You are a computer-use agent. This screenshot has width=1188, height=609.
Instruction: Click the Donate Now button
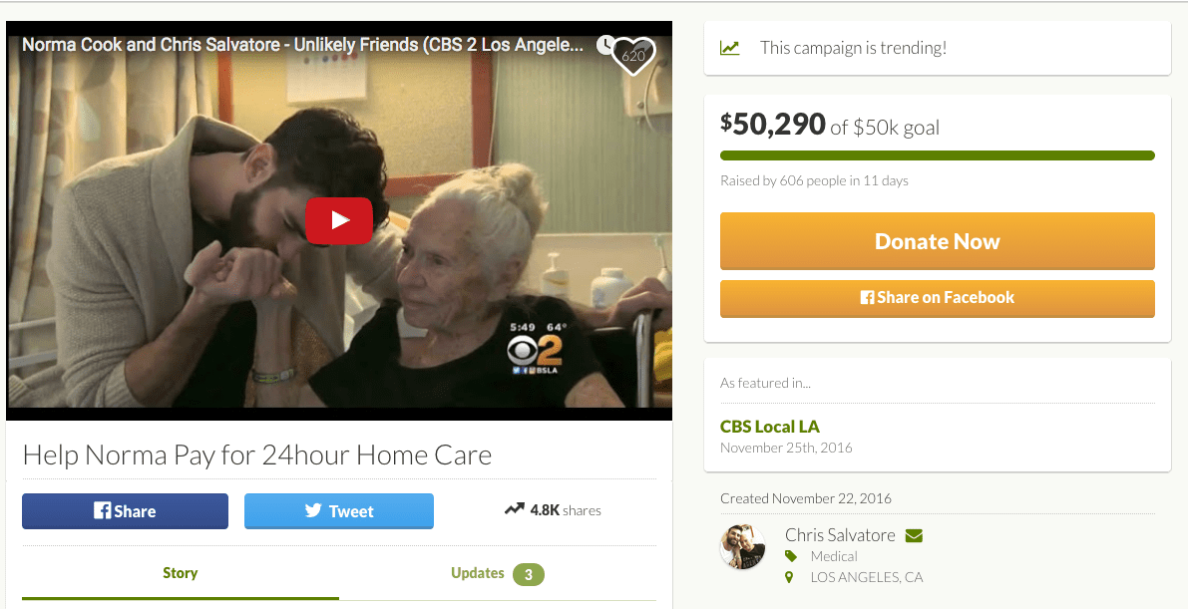click(x=938, y=241)
